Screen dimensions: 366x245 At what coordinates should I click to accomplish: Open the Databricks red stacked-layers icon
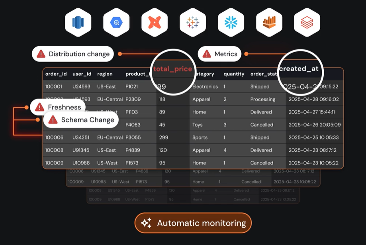coord(307,22)
